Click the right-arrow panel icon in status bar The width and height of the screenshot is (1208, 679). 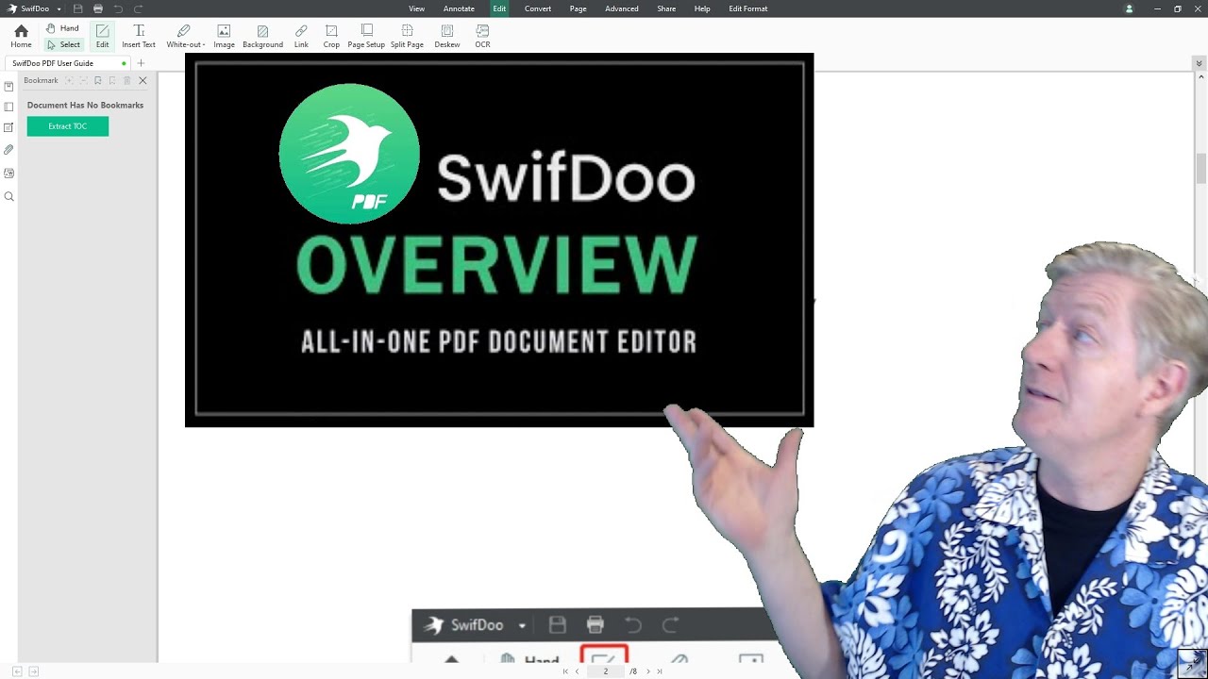point(34,671)
